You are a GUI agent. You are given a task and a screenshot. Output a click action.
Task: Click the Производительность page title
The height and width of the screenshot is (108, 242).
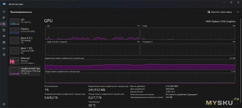click(21, 12)
